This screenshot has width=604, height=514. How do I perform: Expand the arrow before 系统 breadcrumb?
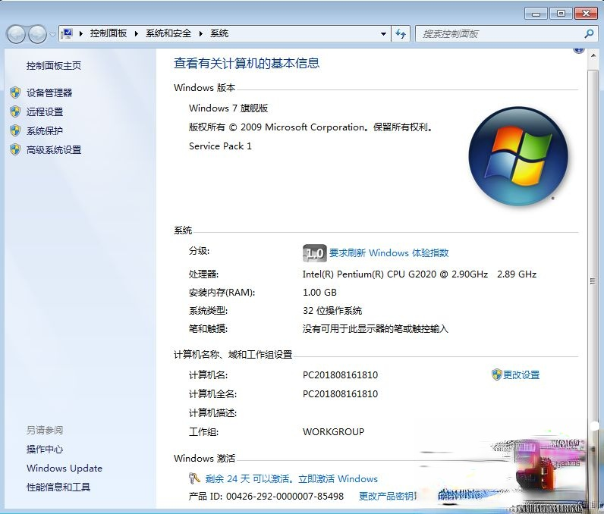[200, 33]
